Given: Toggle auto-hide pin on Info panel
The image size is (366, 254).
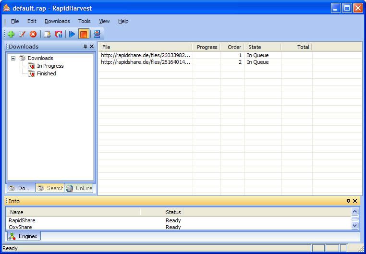Looking at the screenshot, I should (x=349, y=201).
